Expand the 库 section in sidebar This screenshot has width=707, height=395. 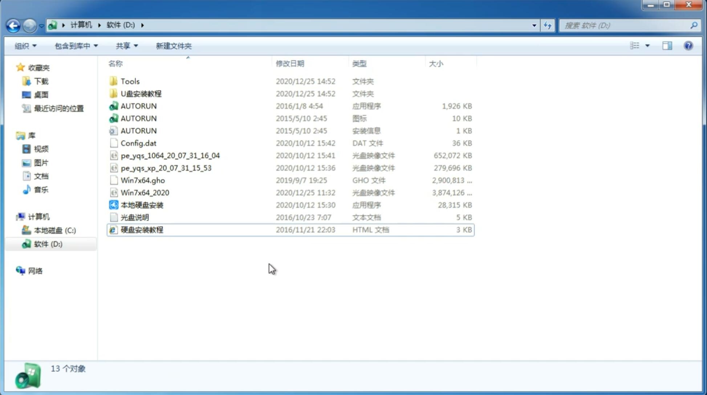13,135
